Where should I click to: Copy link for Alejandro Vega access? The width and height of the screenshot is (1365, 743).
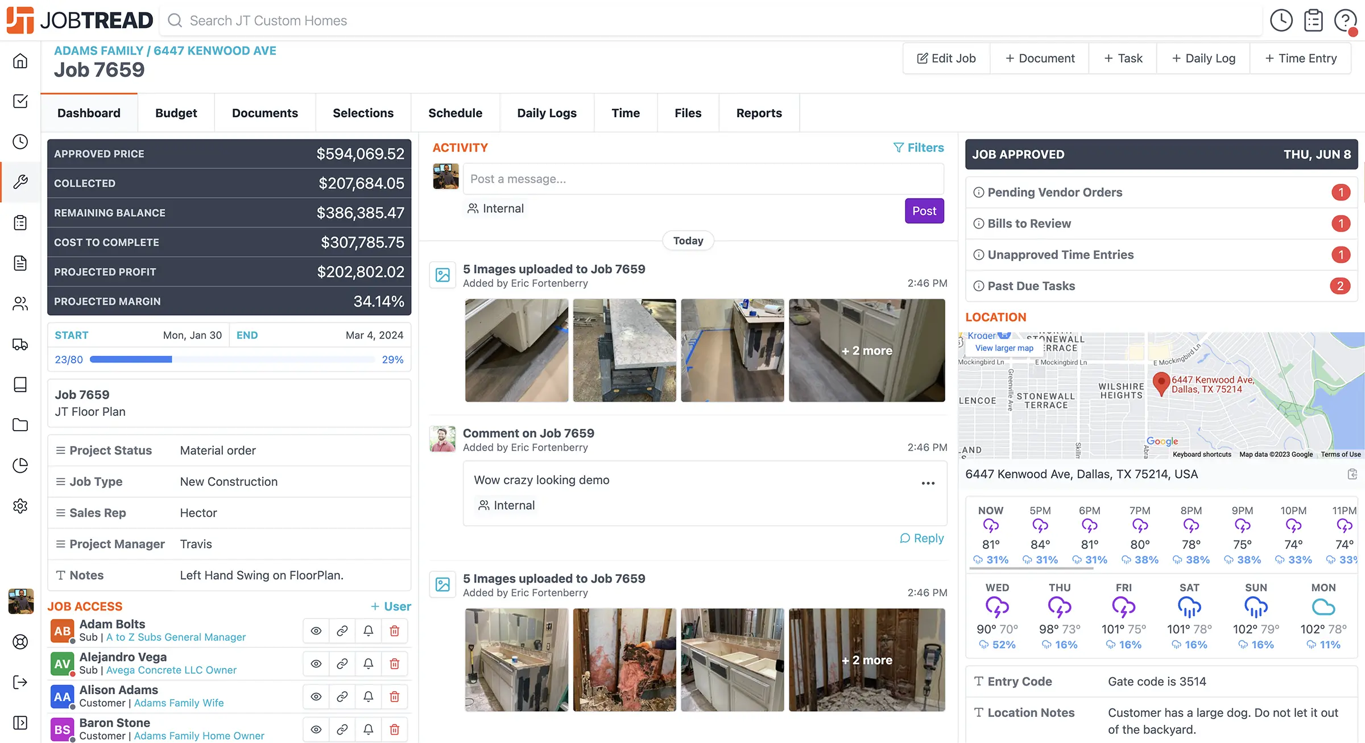(x=342, y=664)
